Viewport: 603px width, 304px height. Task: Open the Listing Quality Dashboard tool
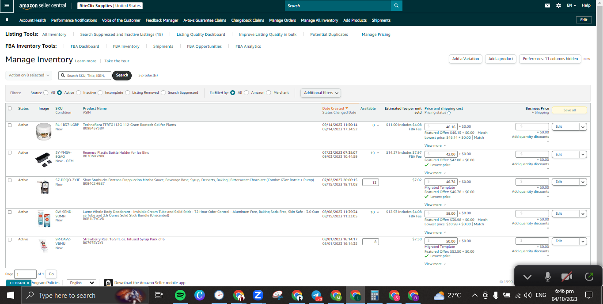(x=201, y=34)
